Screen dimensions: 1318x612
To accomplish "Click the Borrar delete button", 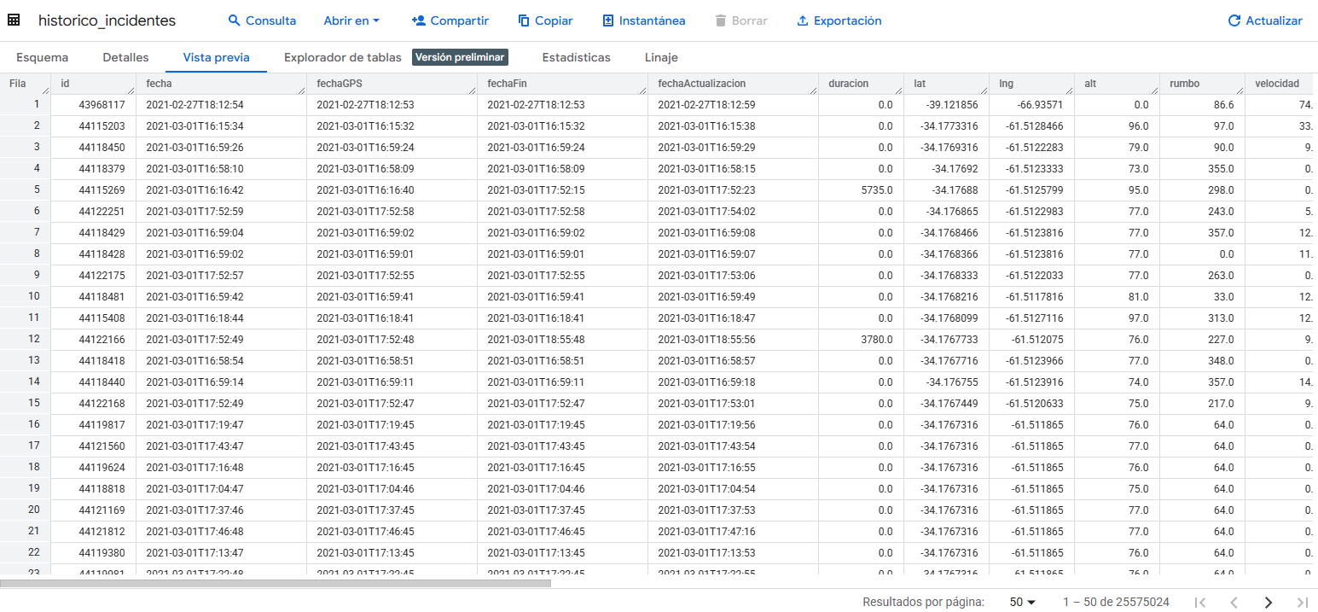I will click(x=740, y=20).
